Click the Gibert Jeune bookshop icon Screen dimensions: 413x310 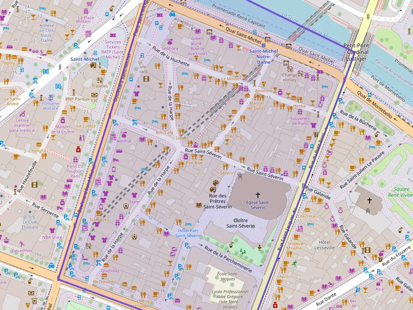tap(197, 32)
